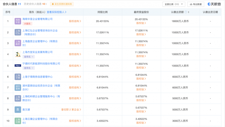Click 发生变更时通知我 notification button
The width and height of the screenshot is (225, 127).
click(x=62, y=4)
